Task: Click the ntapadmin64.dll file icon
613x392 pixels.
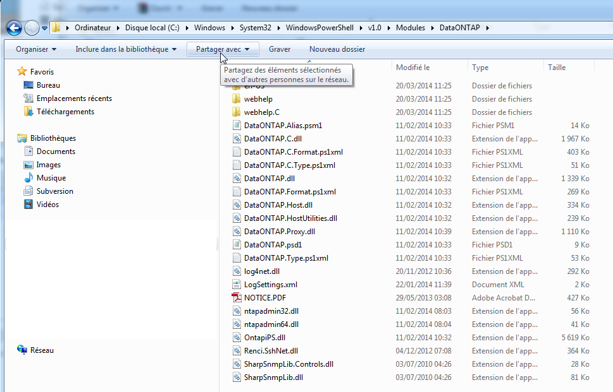Action: tap(237, 324)
